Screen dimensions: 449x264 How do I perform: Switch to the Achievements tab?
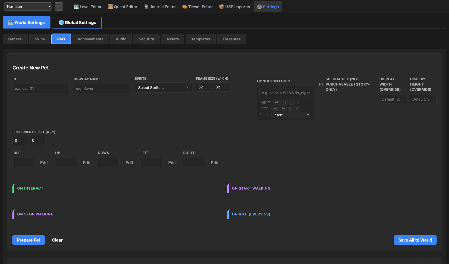click(90, 39)
